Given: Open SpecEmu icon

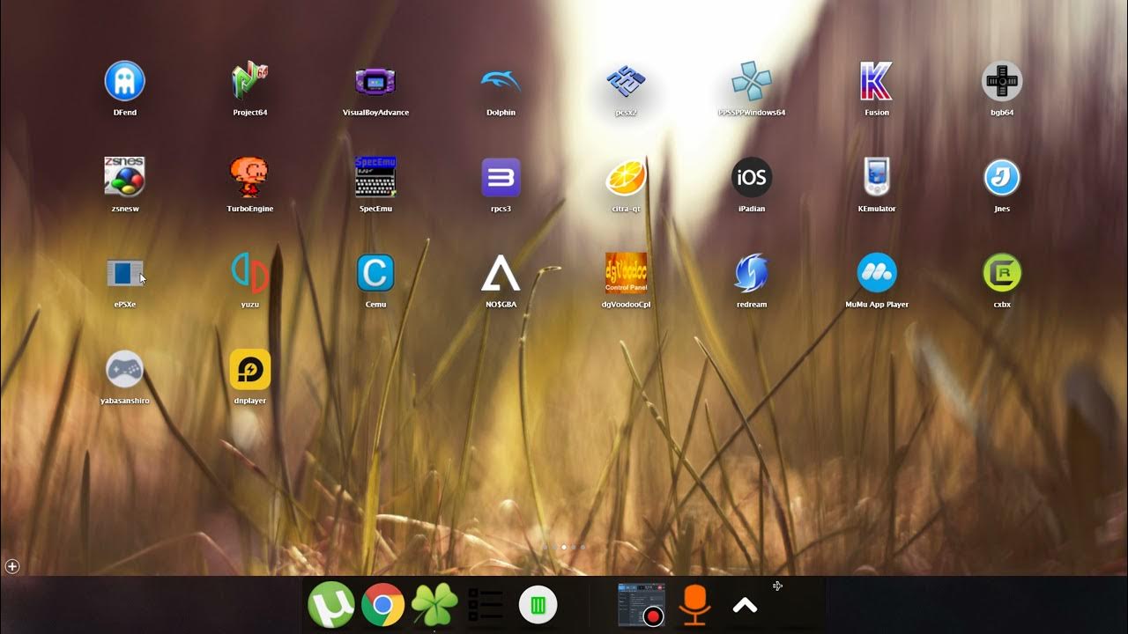Looking at the screenshot, I should pos(375,177).
